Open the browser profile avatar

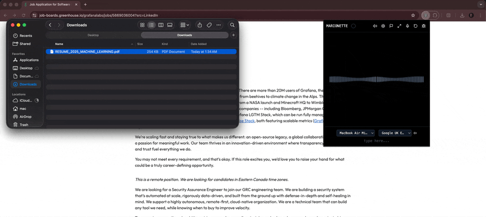pyautogui.click(x=471, y=15)
